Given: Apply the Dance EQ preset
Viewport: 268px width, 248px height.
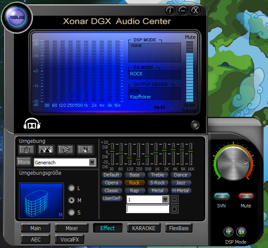Looking at the screenshot, I should 181,175.
